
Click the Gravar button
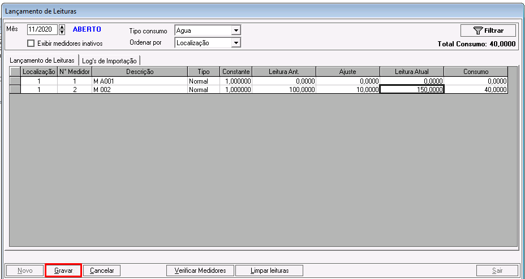click(x=63, y=271)
